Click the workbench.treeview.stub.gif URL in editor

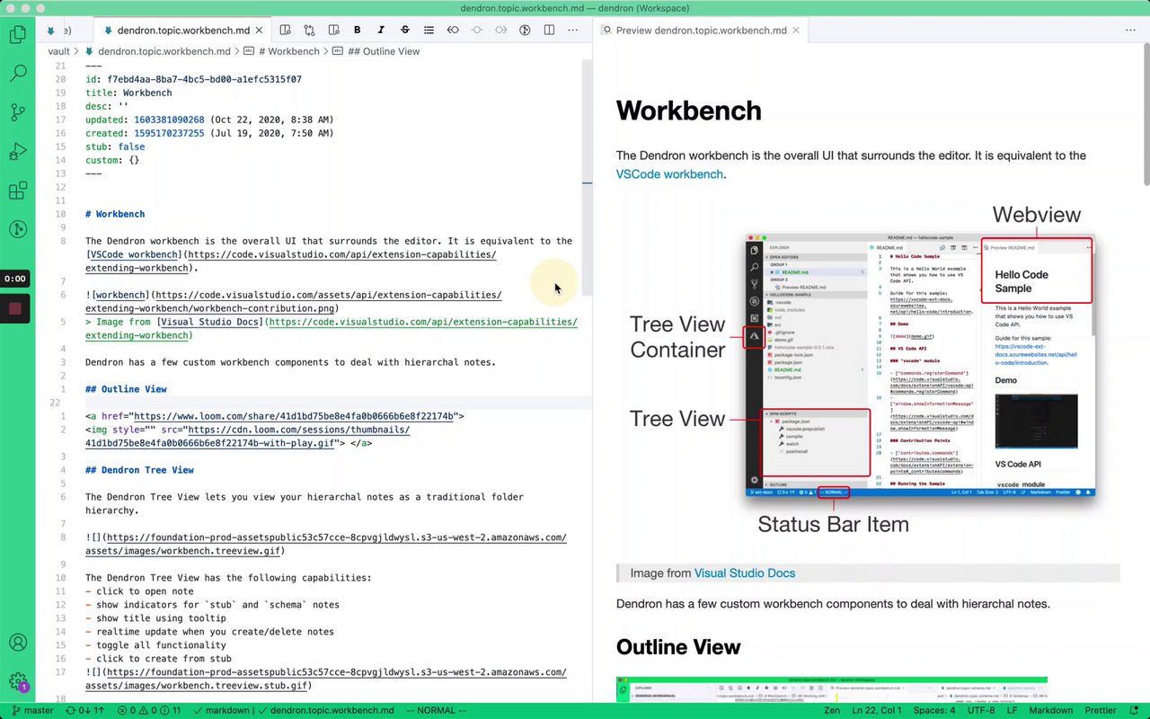pos(326,679)
